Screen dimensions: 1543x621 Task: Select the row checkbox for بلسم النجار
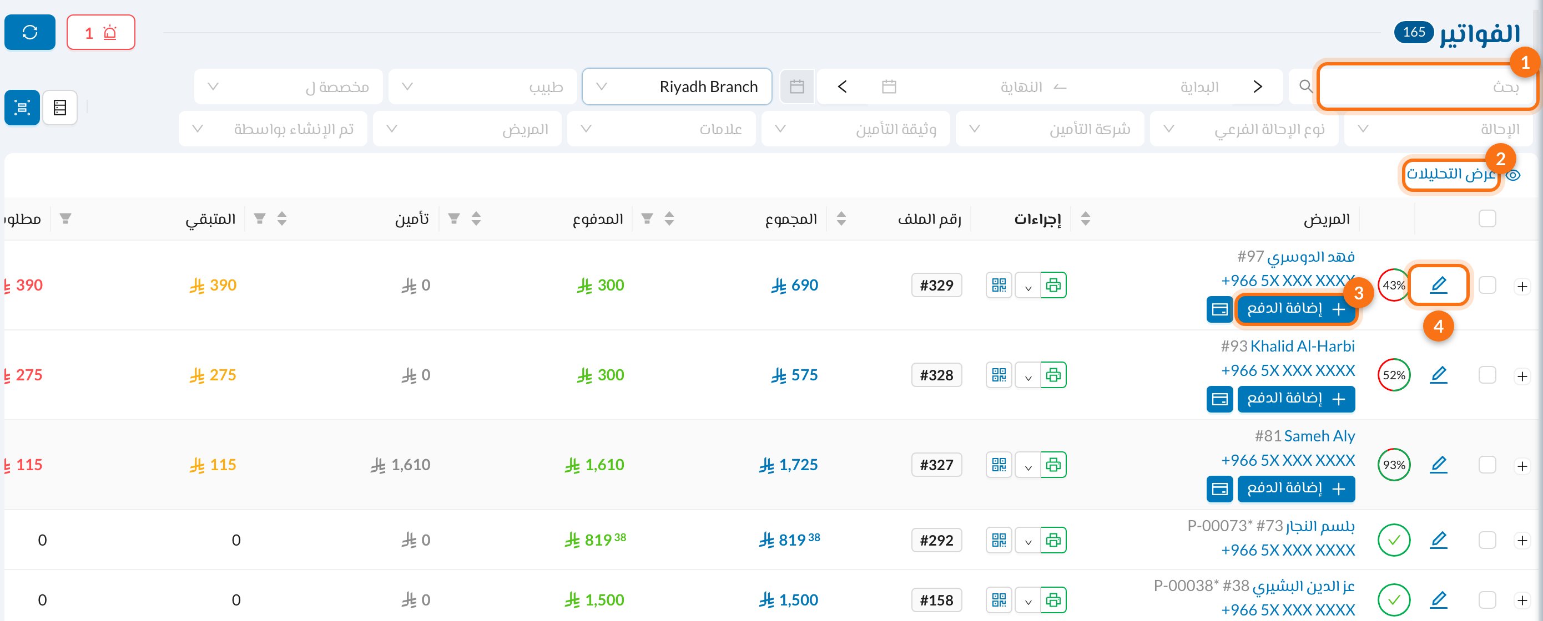[x=1487, y=540]
